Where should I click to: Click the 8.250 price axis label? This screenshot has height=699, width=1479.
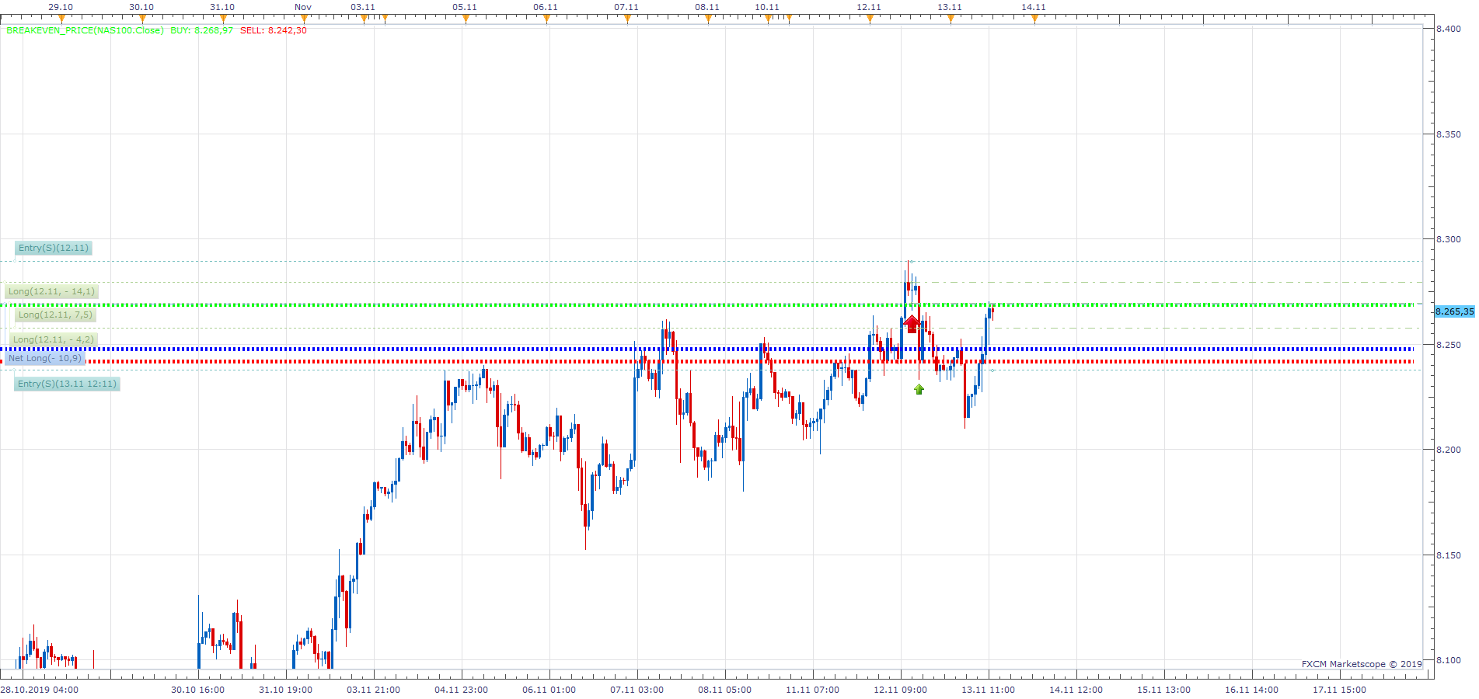[1449, 345]
